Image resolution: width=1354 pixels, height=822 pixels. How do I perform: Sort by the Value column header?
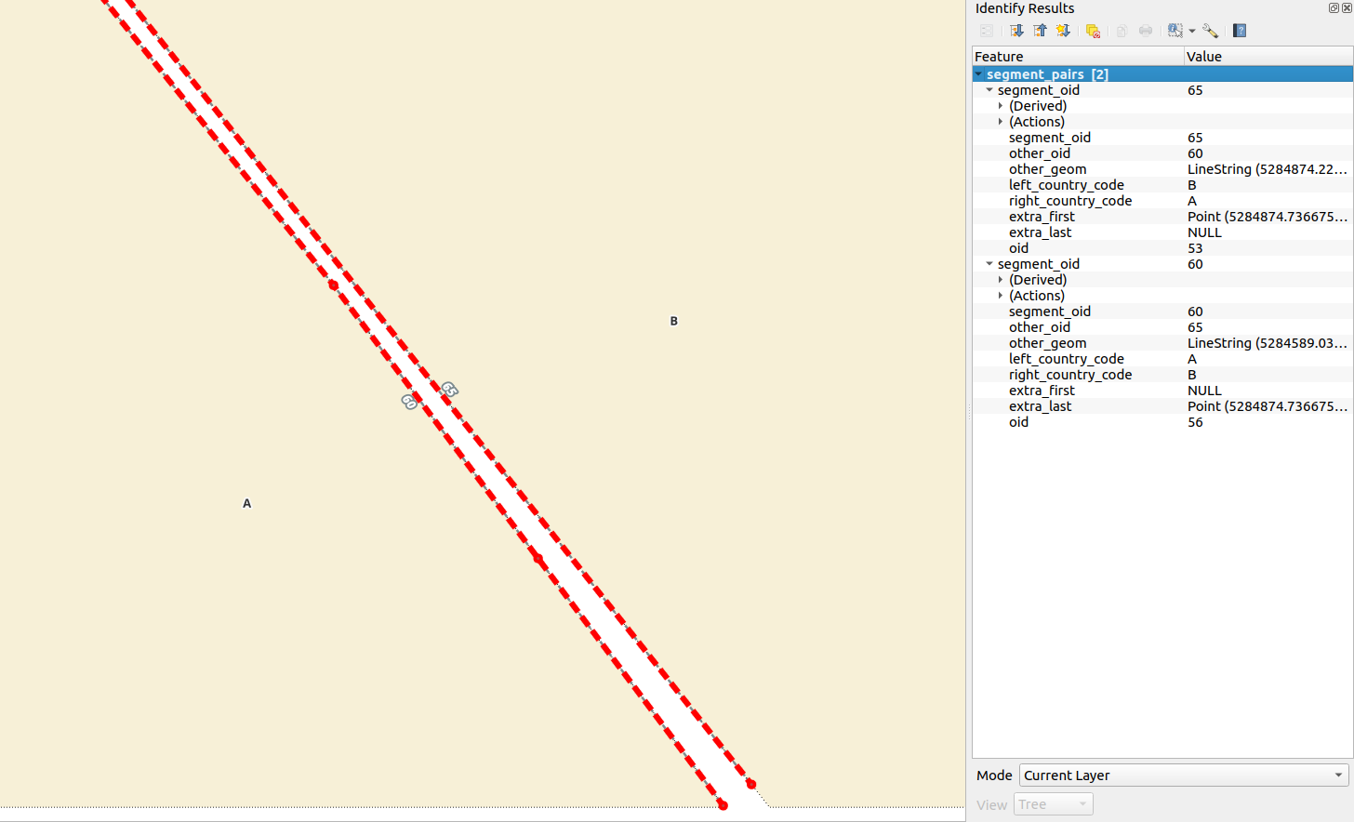1268,57
